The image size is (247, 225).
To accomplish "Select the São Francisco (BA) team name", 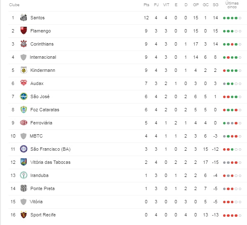I will tap(50, 149).
